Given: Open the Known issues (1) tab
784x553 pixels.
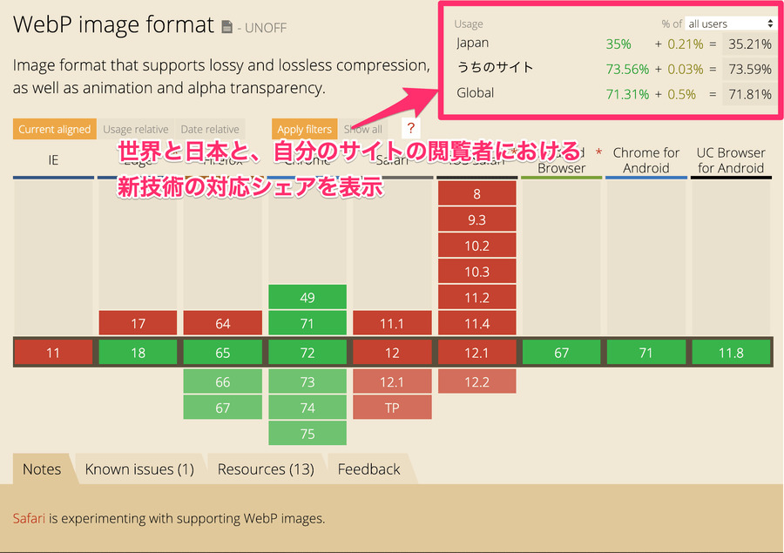Looking at the screenshot, I should click(x=139, y=469).
